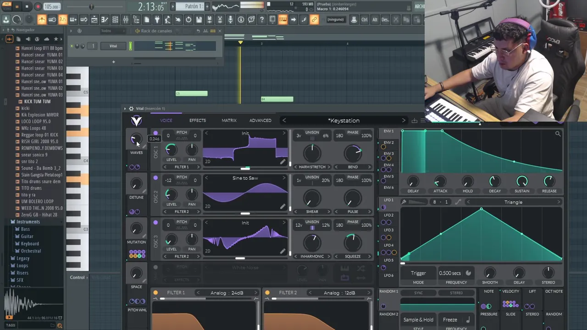Click the Trigger MODE selector

point(418,273)
